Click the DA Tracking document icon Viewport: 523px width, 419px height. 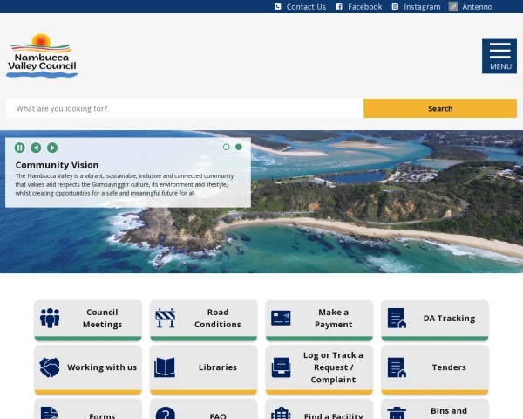397,318
